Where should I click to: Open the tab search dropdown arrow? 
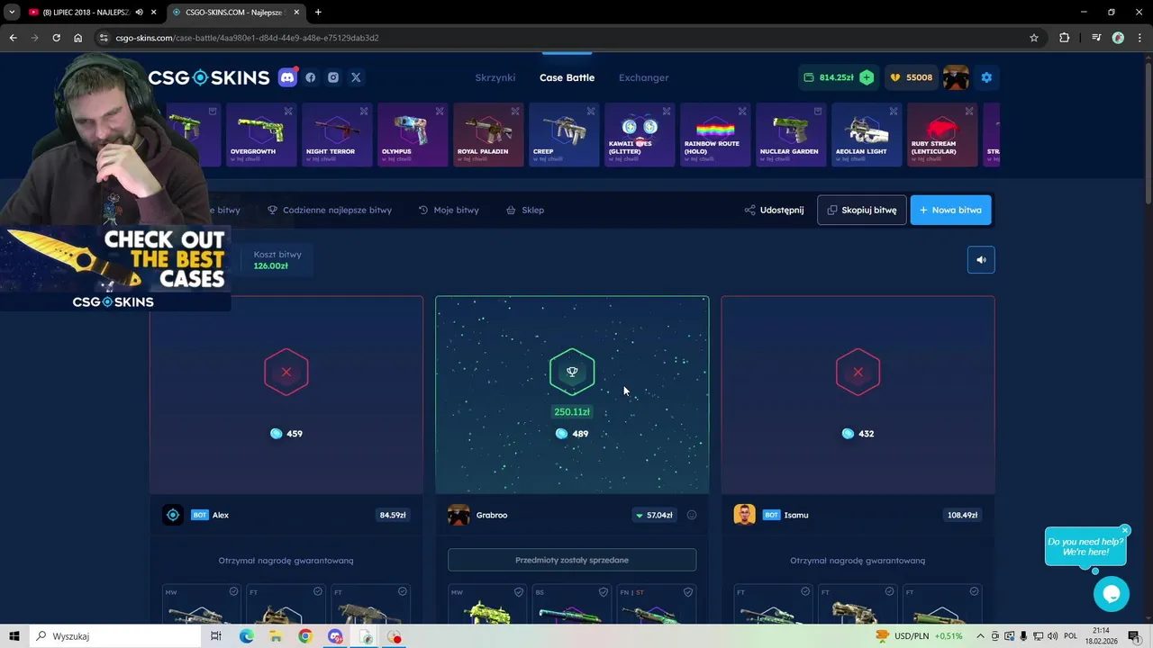(12, 12)
